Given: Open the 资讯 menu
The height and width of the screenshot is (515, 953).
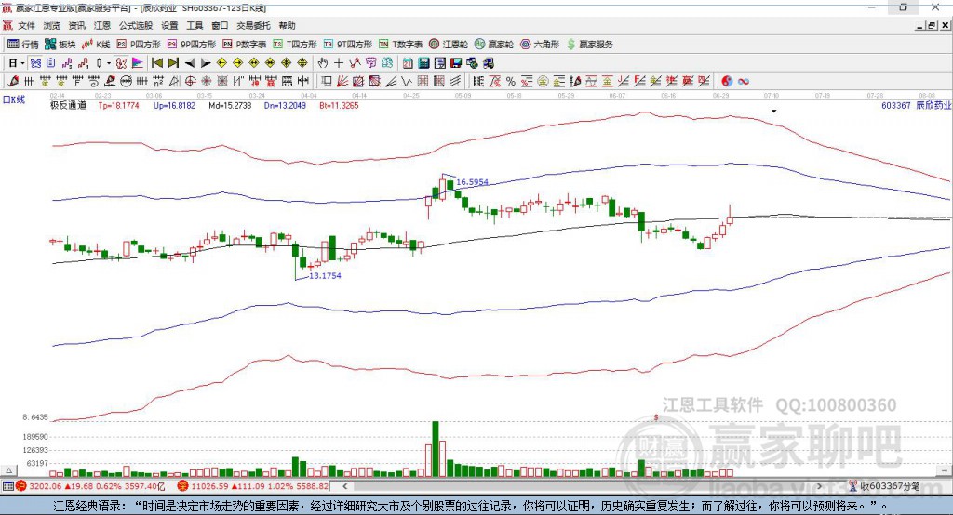Looking at the screenshot, I should point(76,25).
